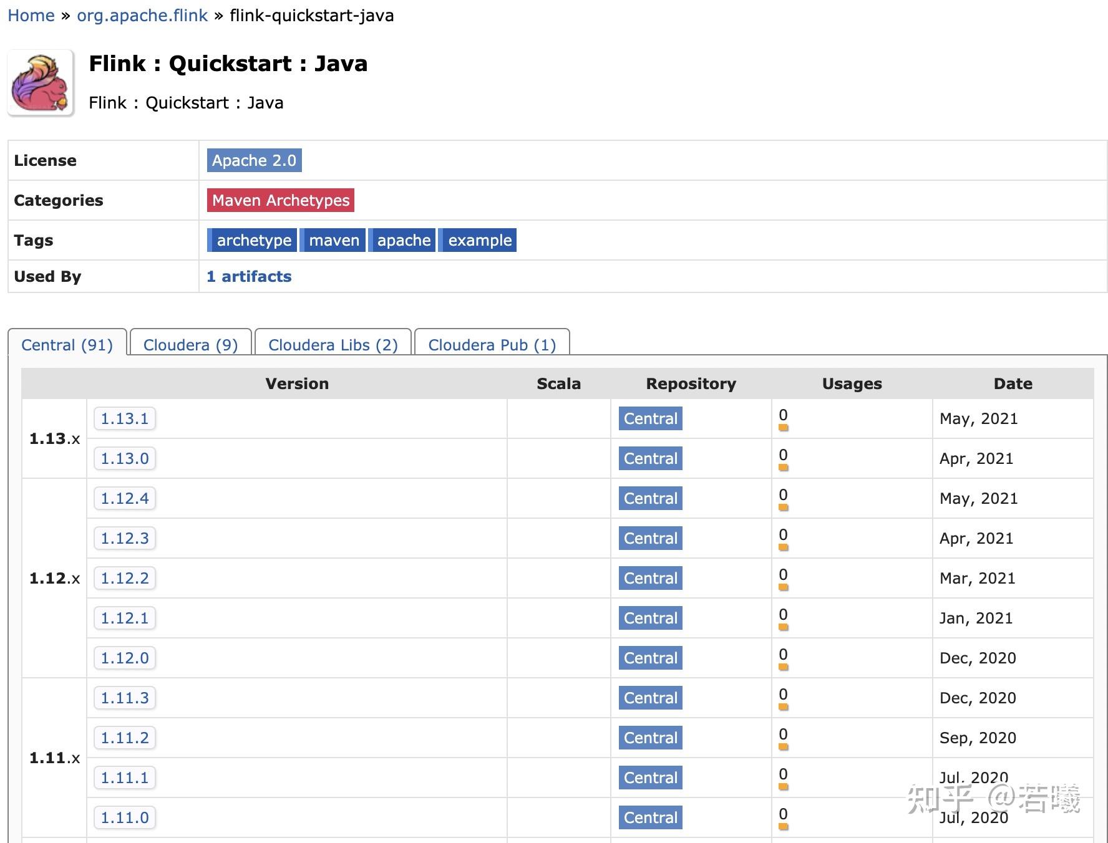
Task: Click usage bar indicator for version 1.13.1
Action: (x=784, y=428)
